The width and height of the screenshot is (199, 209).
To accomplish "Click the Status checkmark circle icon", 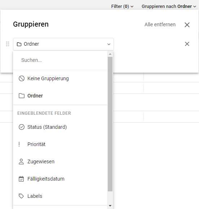I will pyautogui.click(x=22, y=127).
